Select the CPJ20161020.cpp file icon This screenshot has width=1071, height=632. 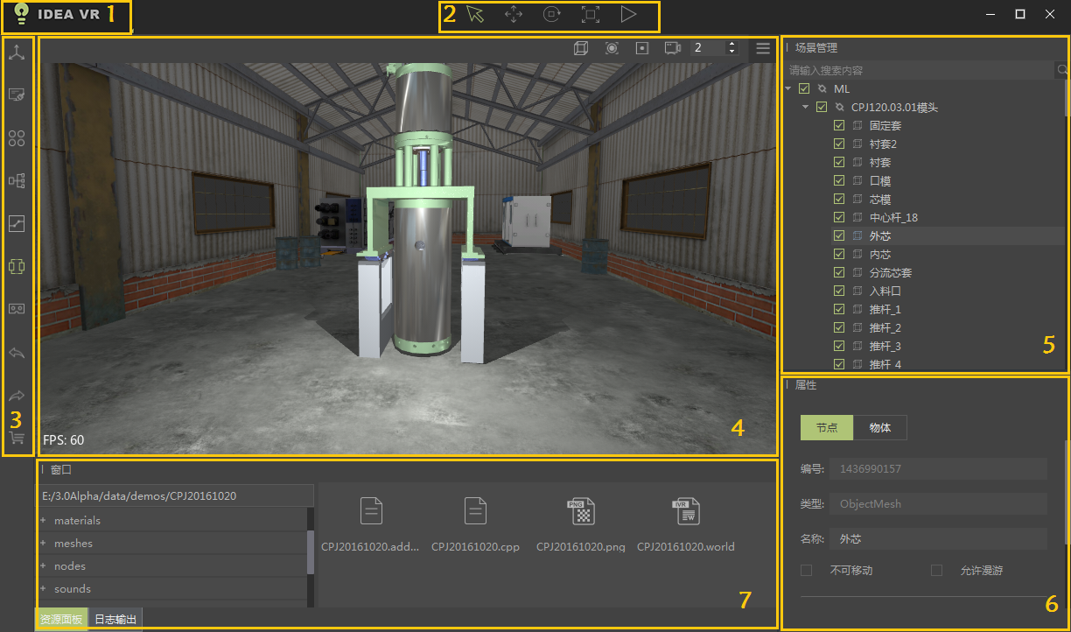tap(475, 509)
